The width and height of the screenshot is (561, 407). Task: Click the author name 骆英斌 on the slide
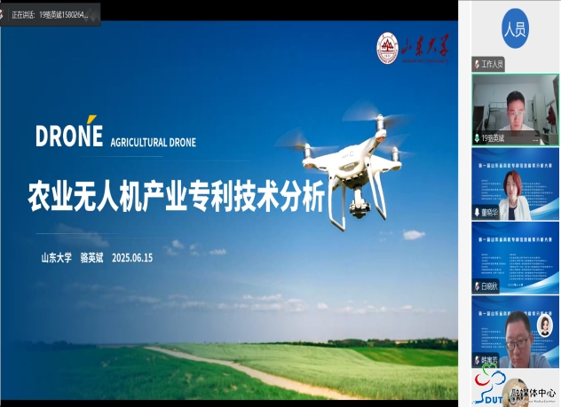(x=91, y=258)
